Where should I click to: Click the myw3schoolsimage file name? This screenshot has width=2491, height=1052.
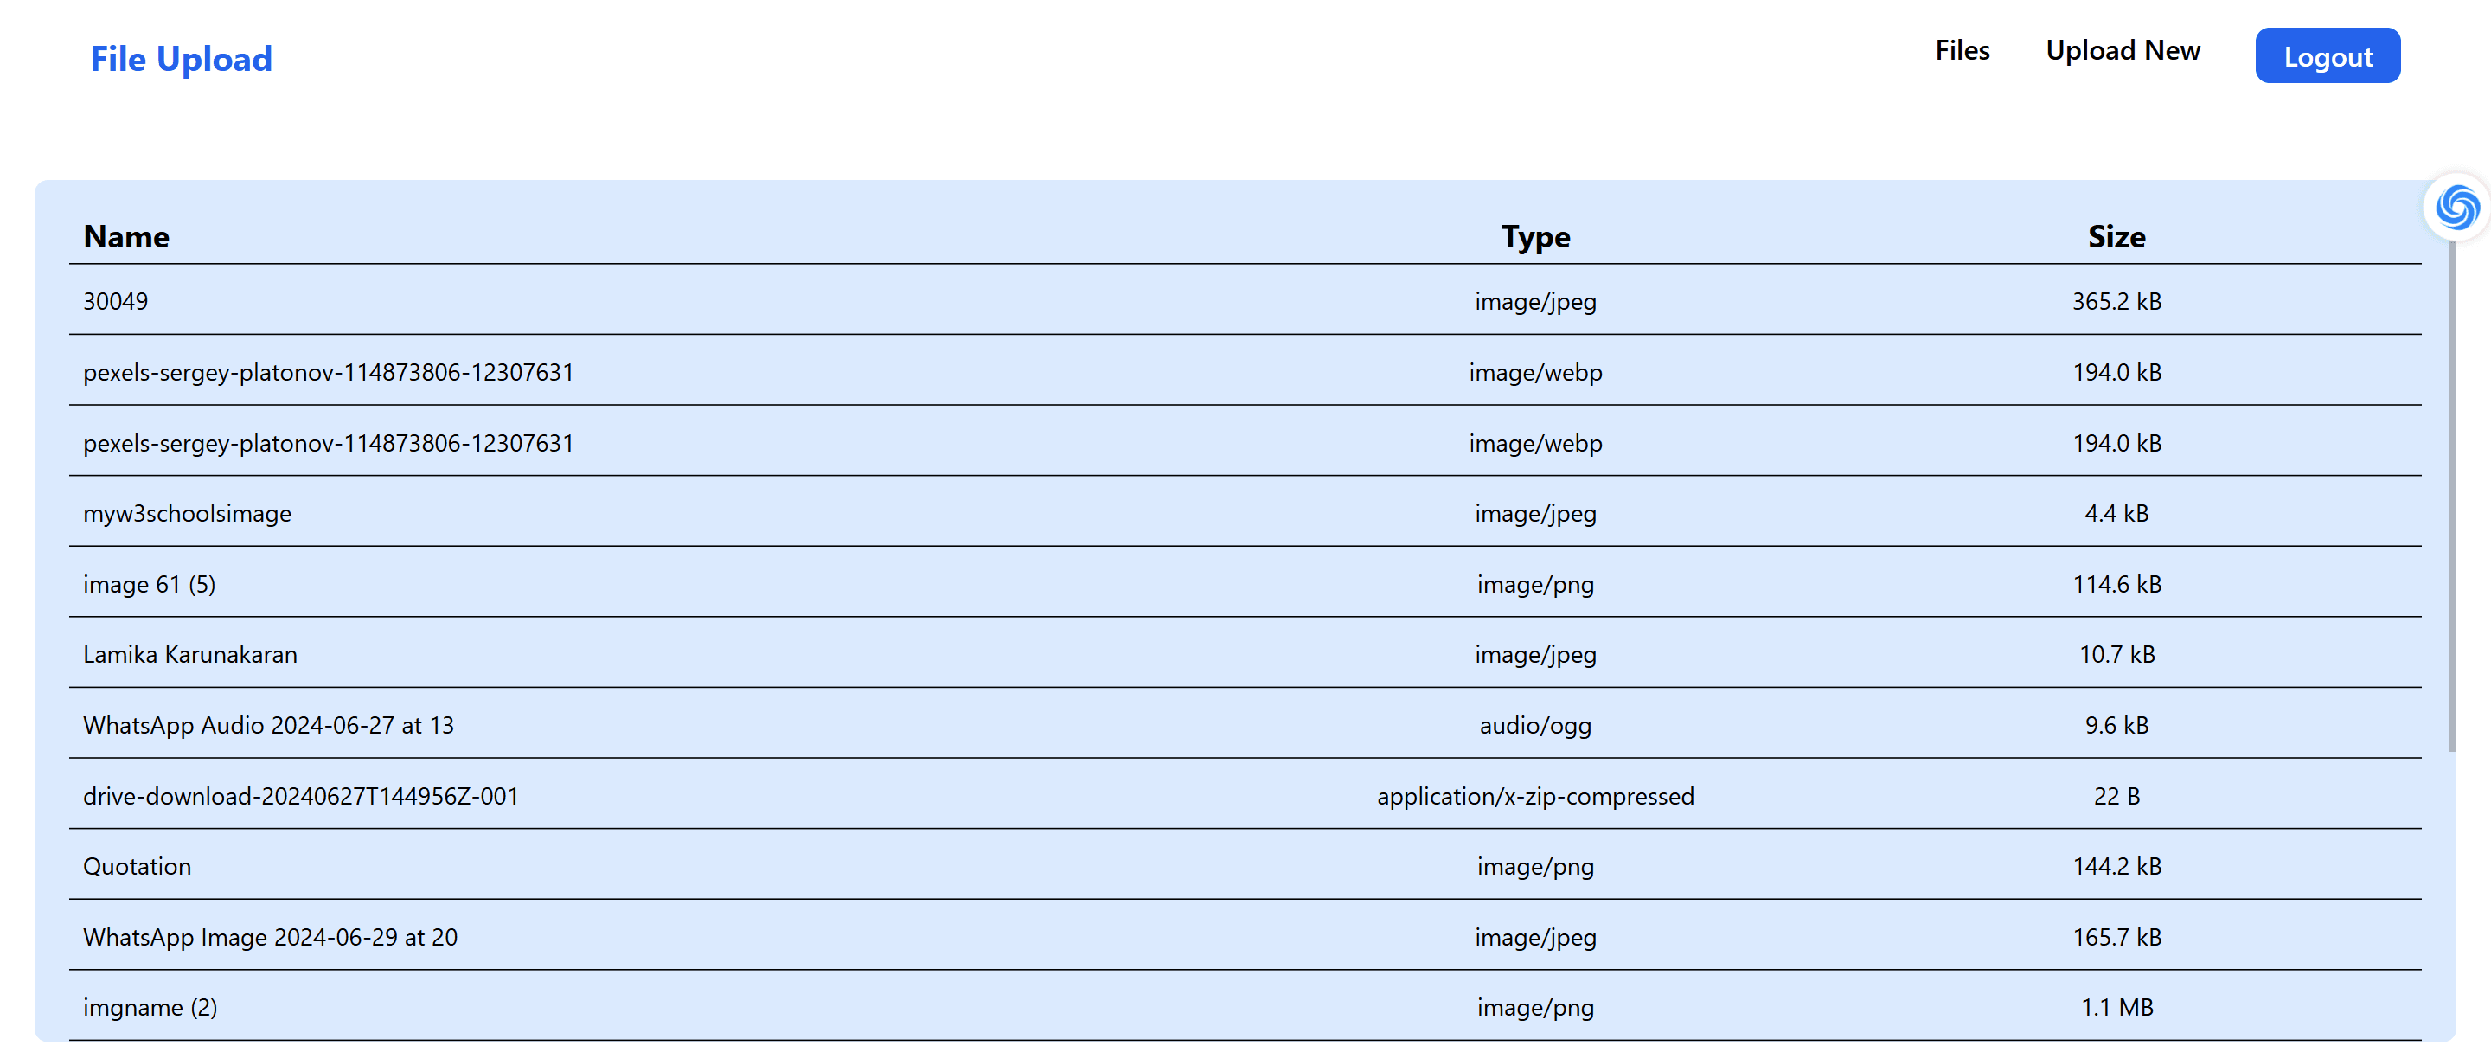[187, 513]
